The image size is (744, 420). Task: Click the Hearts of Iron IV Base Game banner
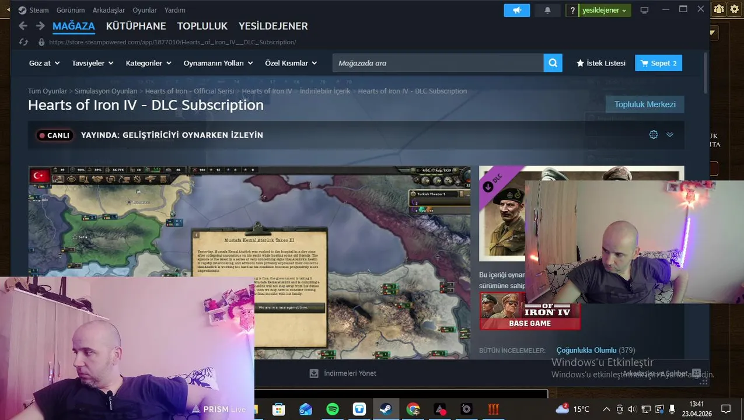pos(530,311)
